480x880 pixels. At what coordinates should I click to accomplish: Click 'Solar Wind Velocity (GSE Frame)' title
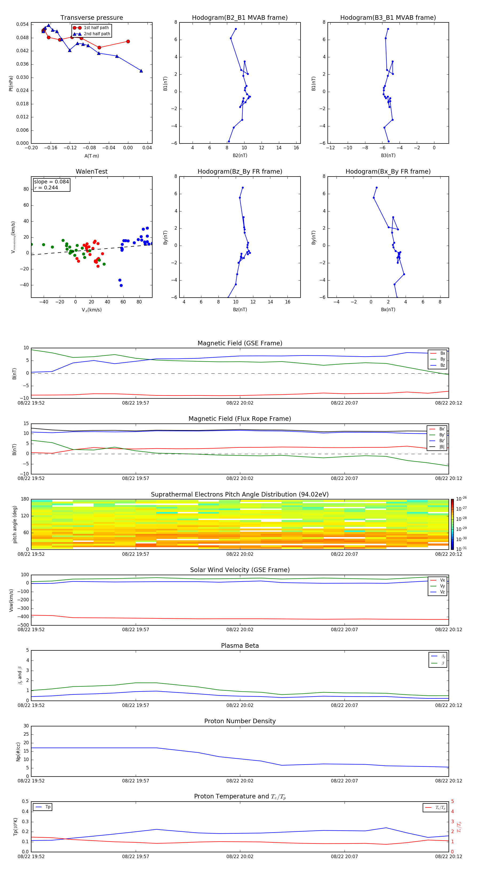click(x=240, y=570)
